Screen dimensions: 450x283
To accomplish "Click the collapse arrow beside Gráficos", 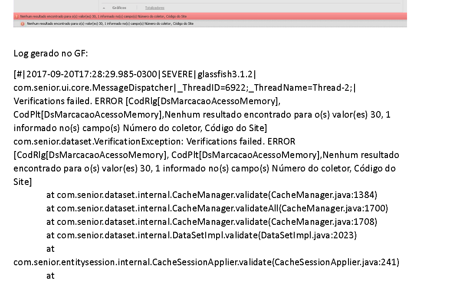I will tap(104, 8).
